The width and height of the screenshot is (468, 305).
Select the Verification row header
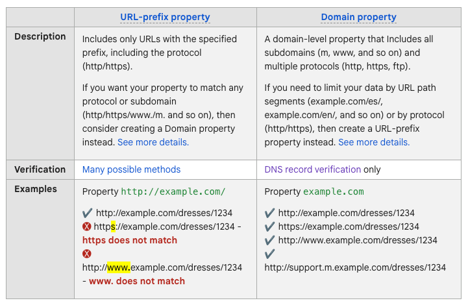pyautogui.click(x=40, y=169)
